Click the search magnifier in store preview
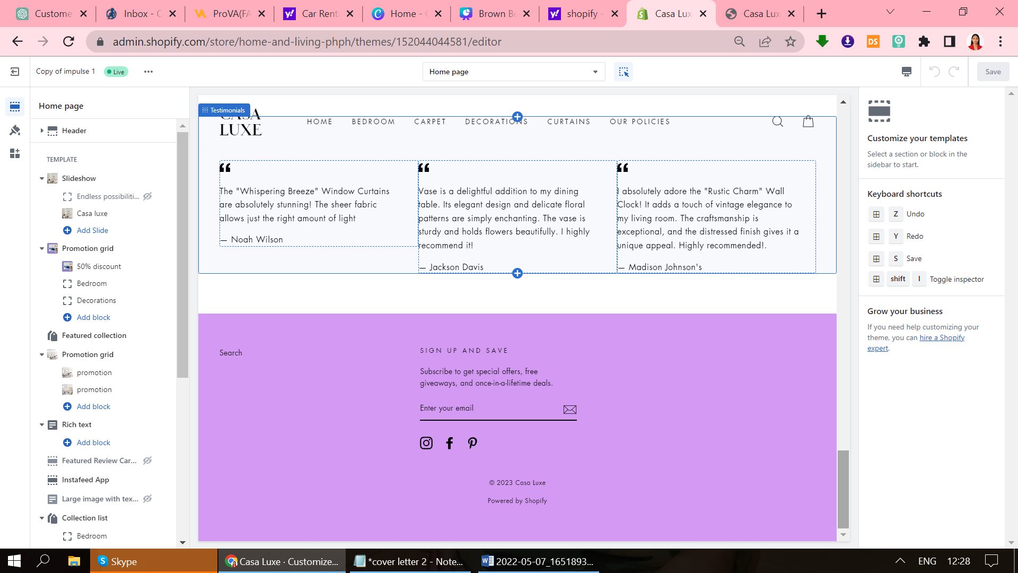The image size is (1018, 573). pyautogui.click(x=778, y=121)
